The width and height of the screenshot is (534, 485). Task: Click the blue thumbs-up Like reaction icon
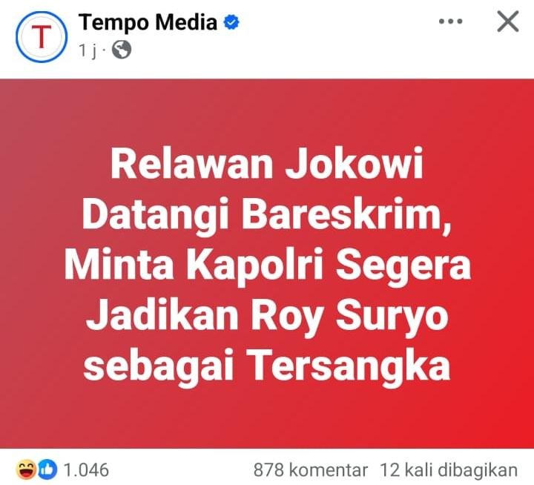pyautogui.click(x=47, y=469)
